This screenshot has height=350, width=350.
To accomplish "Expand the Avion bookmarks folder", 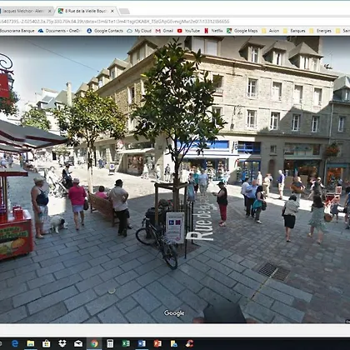I will coord(270,31).
